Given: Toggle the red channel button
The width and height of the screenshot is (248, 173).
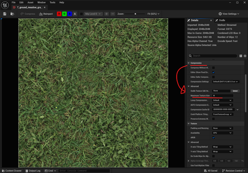Looking at the screenshot, I should pos(59,14).
